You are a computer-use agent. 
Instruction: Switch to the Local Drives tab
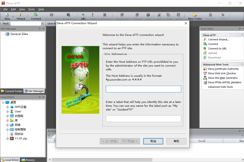click(x=10, y=160)
